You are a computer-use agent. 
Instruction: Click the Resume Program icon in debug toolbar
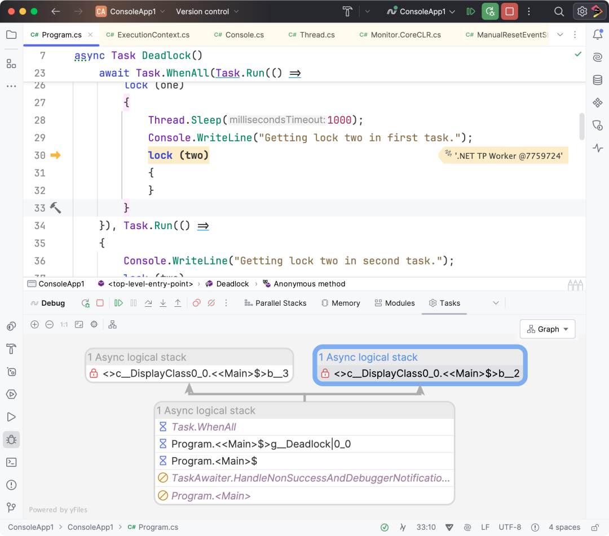click(x=119, y=303)
